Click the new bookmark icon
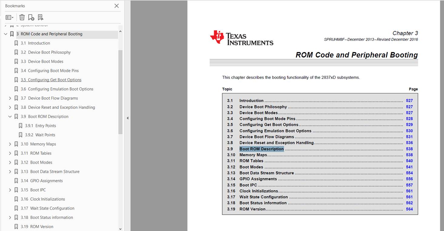The image size is (444, 231). [31, 17]
